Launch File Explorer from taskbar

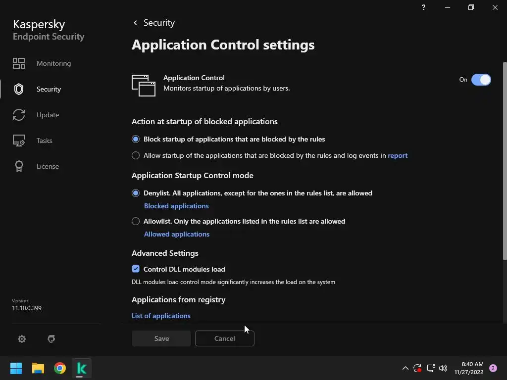pos(38,368)
